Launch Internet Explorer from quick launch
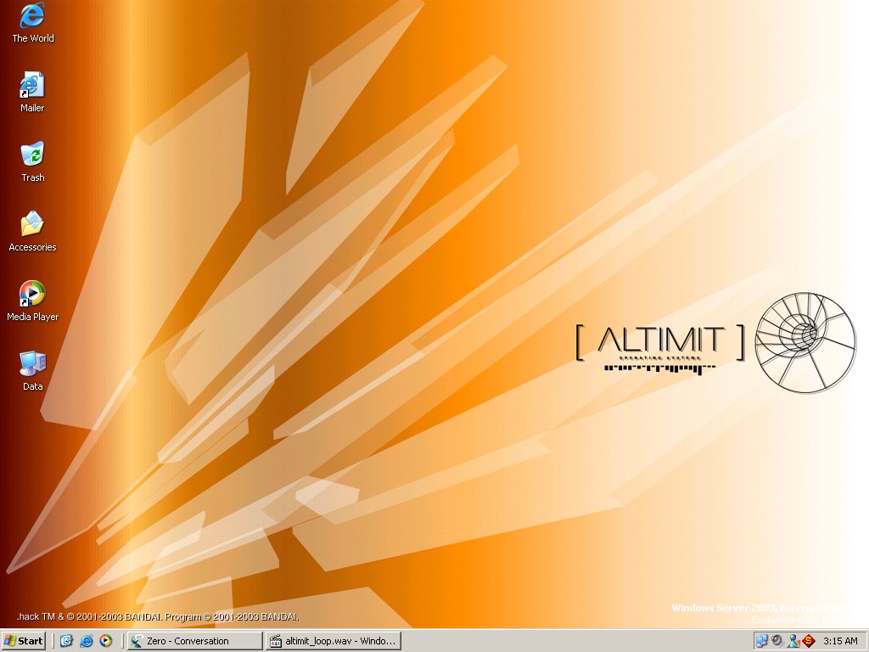869x652 pixels. coord(86,641)
